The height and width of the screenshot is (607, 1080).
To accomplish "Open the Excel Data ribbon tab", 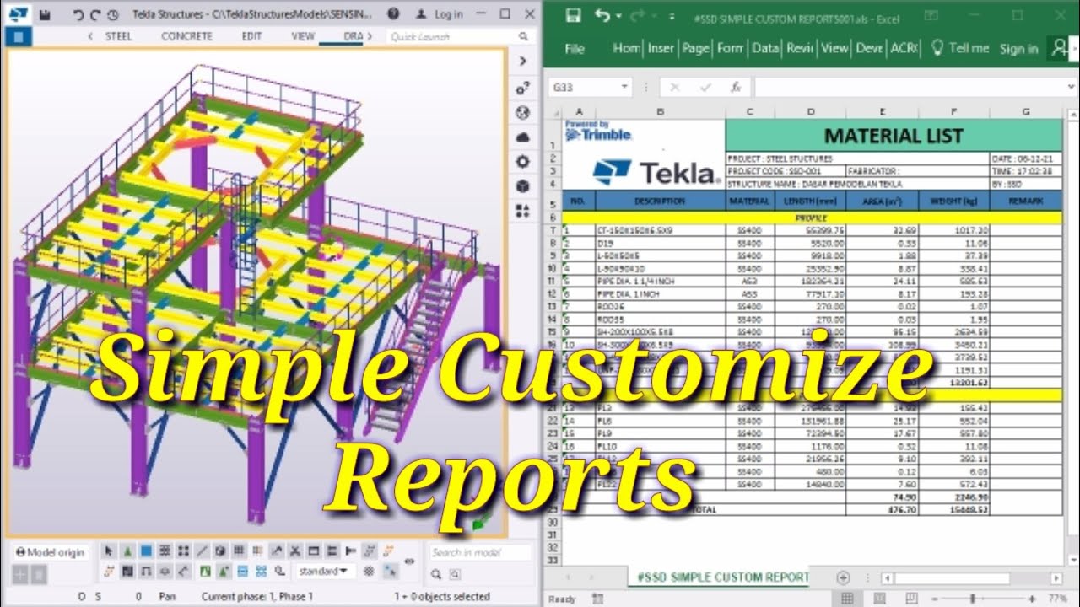I will click(765, 48).
